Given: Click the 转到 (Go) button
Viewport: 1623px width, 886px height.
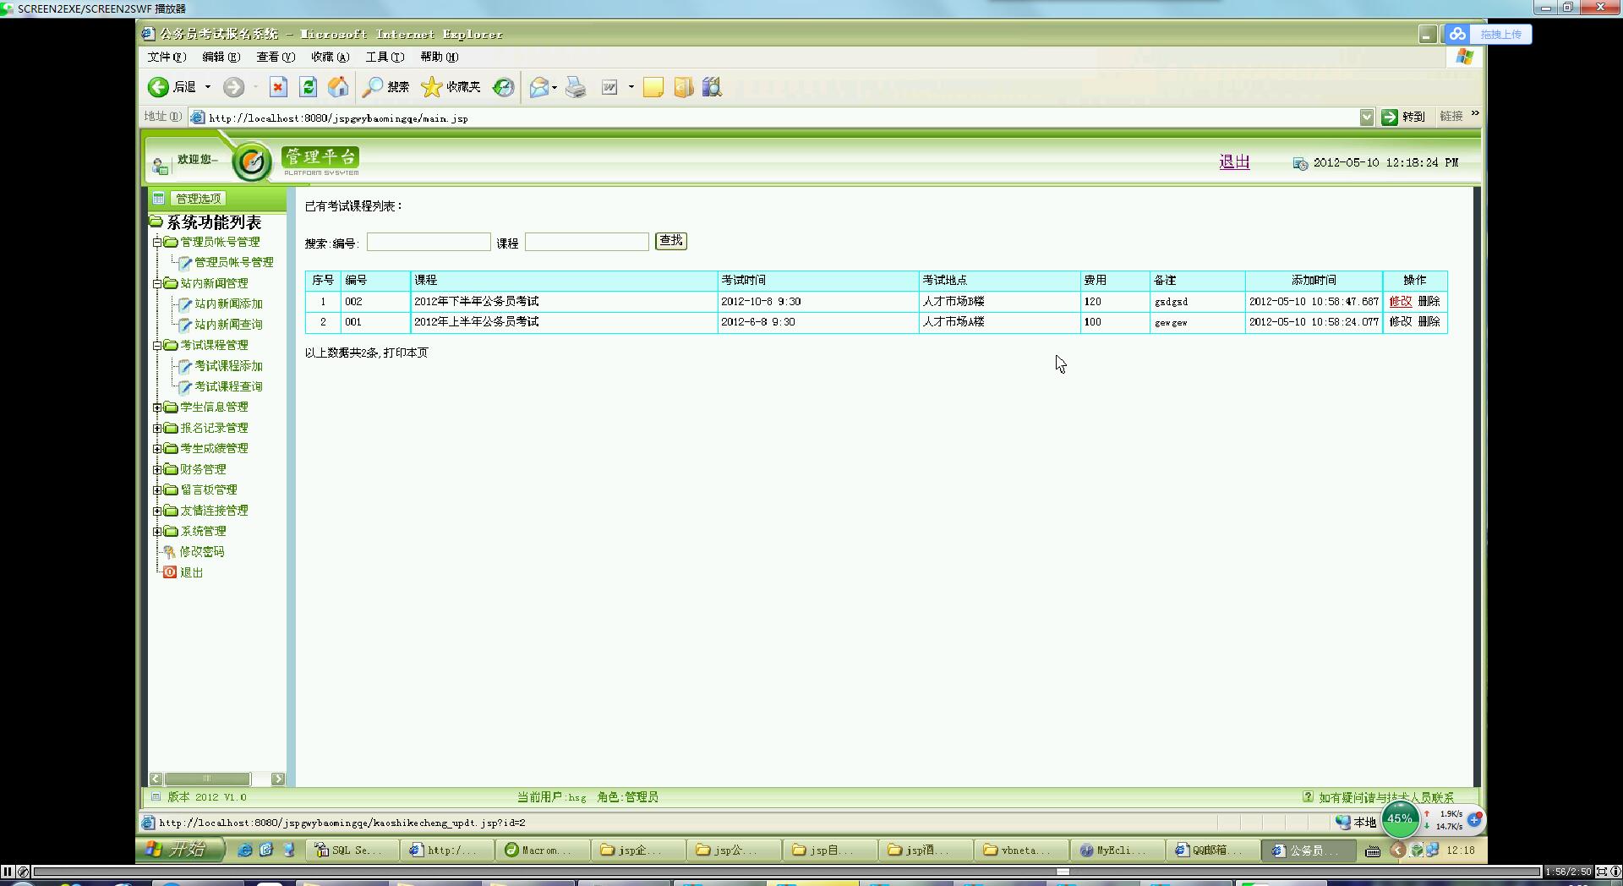Looking at the screenshot, I should tap(1403, 117).
